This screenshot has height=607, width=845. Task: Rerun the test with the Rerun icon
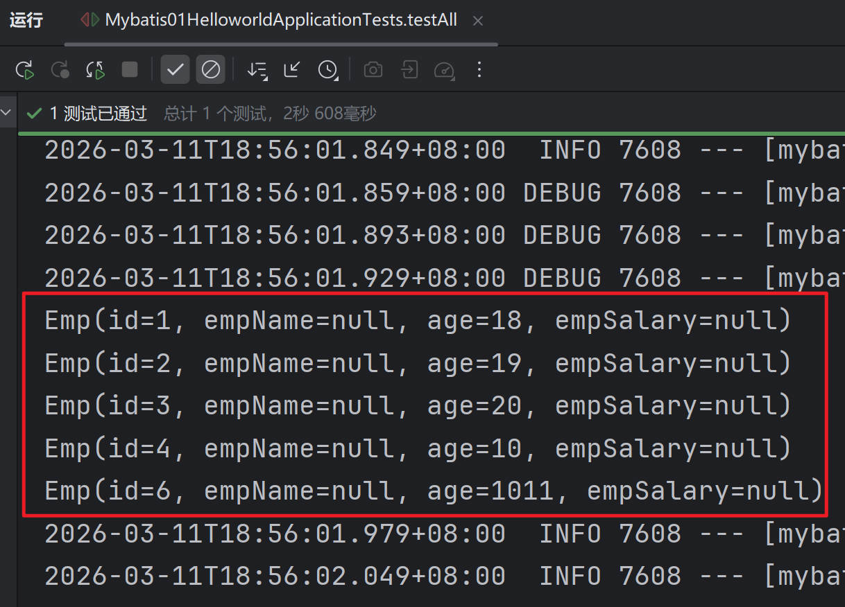pyautogui.click(x=25, y=70)
